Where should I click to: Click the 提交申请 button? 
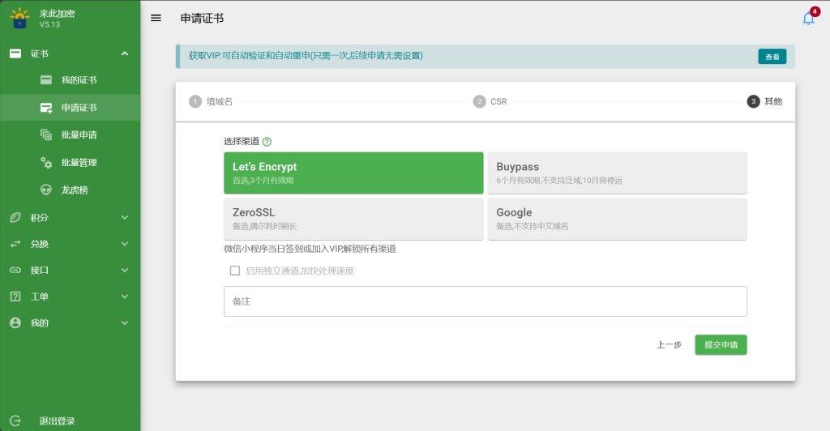721,344
